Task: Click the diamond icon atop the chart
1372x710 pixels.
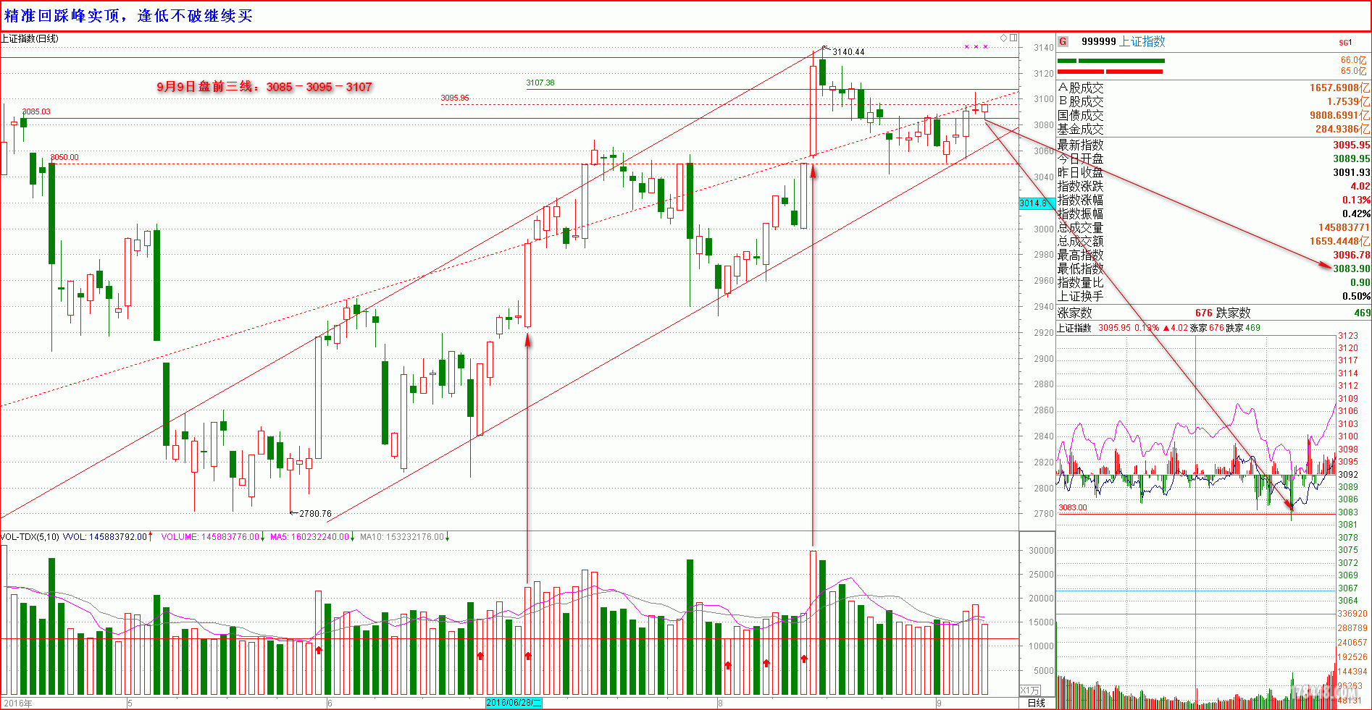Action: (x=1004, y=38)
